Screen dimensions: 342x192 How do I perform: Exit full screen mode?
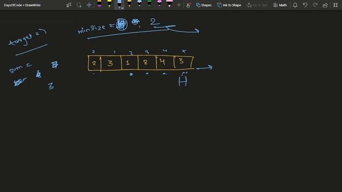coord(336,5)
